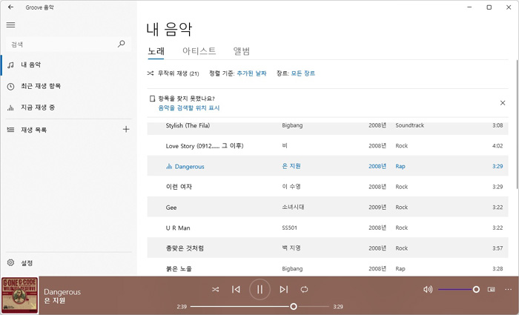
Task: Click artist 이 수영 in list
Action: (291, 187)
